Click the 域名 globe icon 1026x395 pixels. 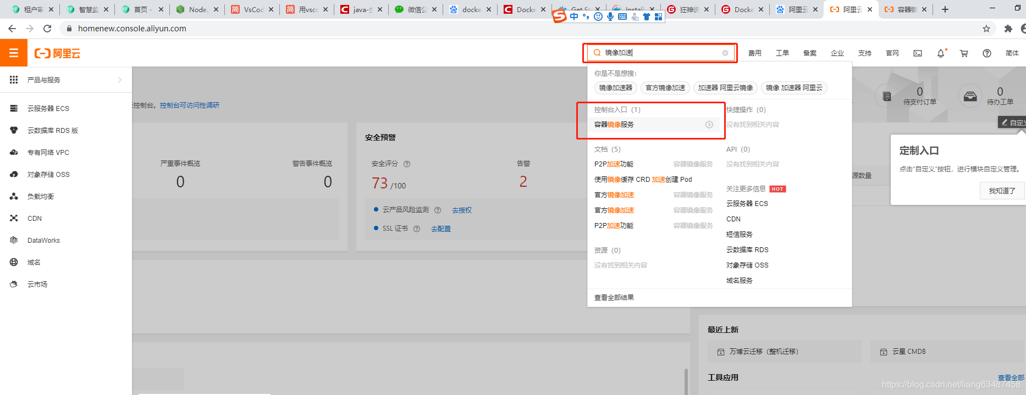coord(14,263)
